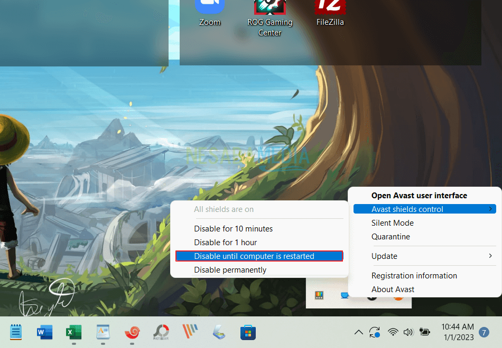Click the Update menu label
Viewport: 502px width, 348px height.
click(x=384, y=256)
